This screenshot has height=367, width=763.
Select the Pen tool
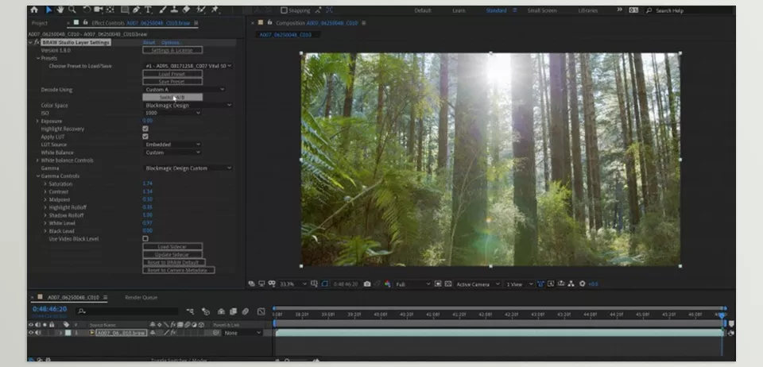click(x=137, y=10)
